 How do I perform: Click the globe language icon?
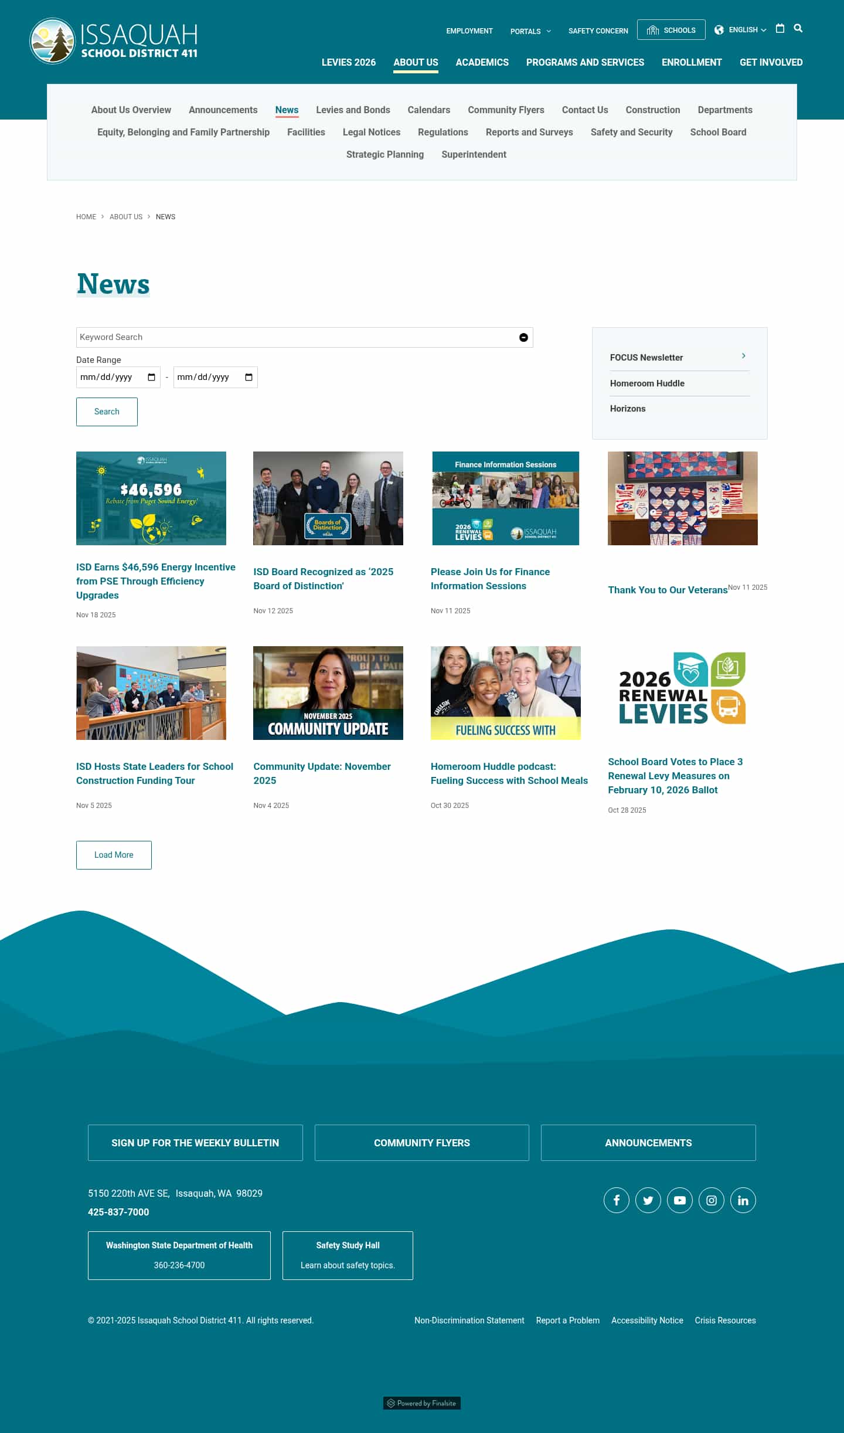(x=719, y=30)
